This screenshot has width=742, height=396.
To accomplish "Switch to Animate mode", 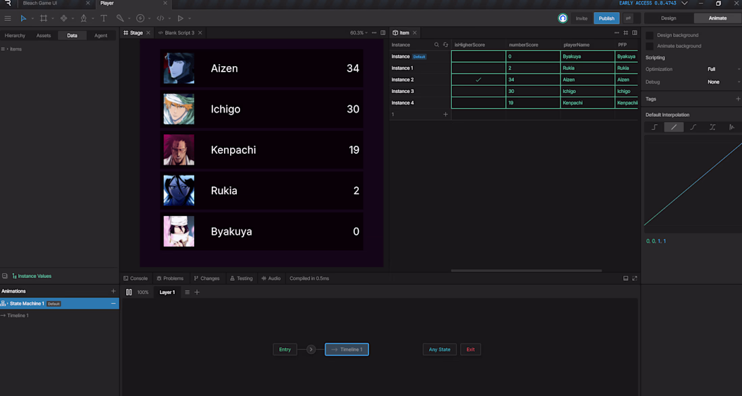I will point(718,18).
